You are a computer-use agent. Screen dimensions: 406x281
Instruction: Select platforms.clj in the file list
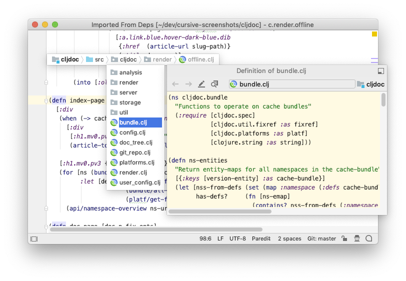click(135, 162)
